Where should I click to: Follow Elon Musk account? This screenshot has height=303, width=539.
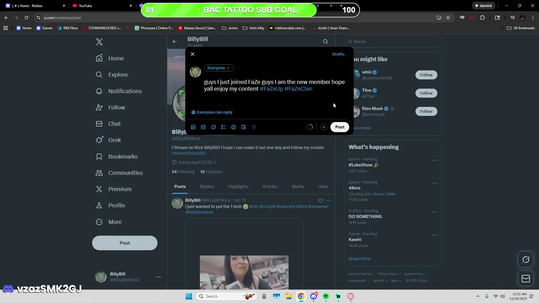pos(426,111)
